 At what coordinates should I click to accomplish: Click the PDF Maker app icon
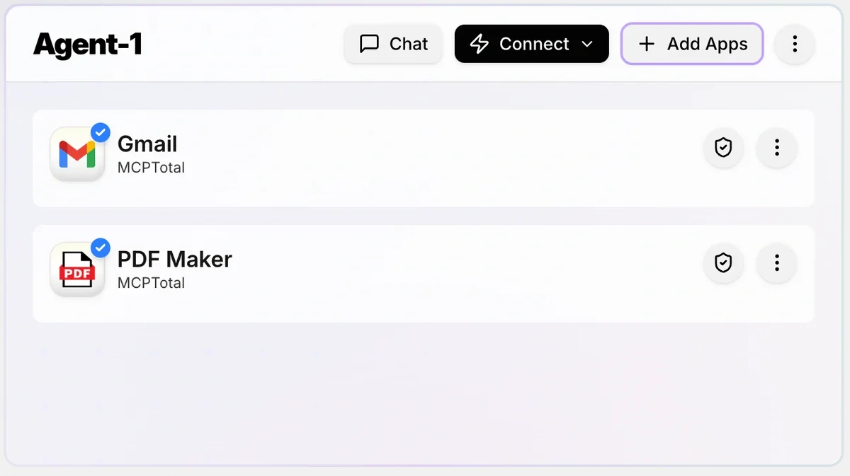tap(77, 269)
